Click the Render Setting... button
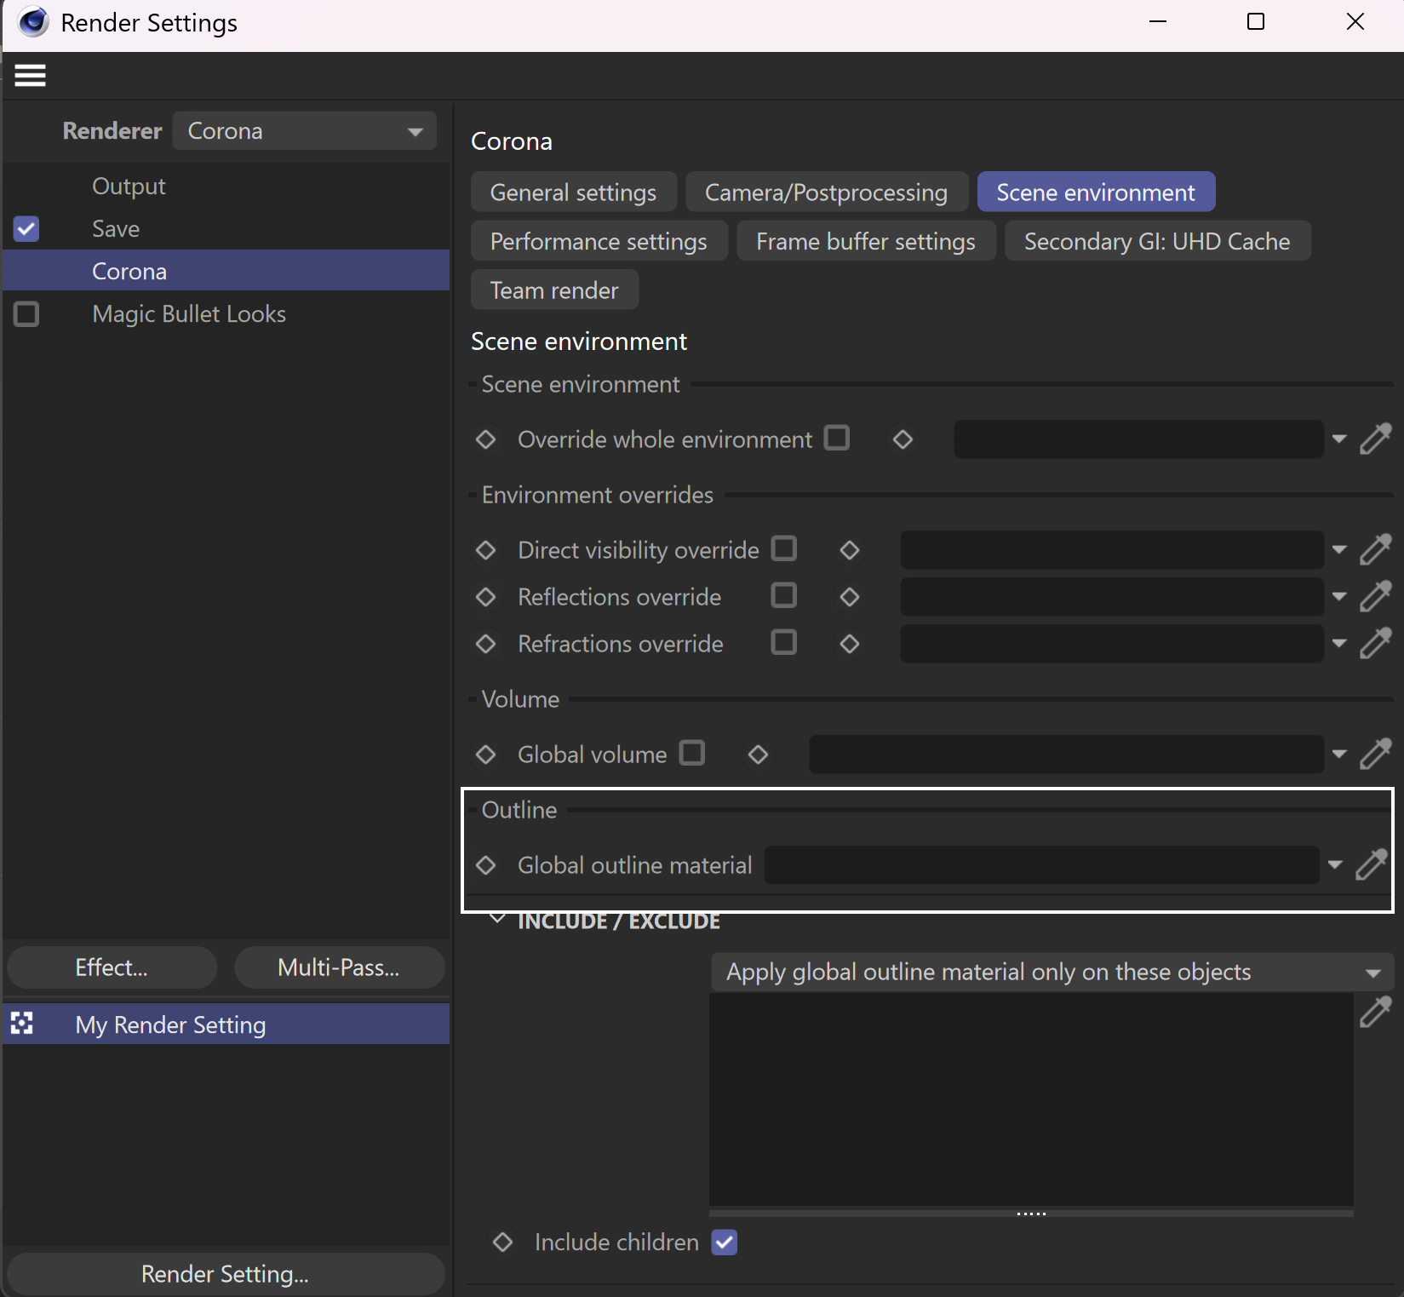This screenshot has height=1297, width=1404. (x=226, y=1273)
